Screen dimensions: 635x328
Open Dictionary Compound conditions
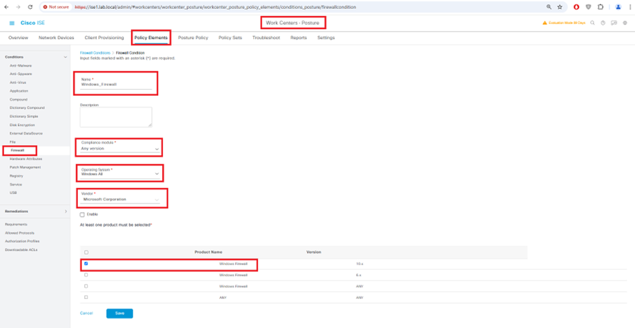[27, 108]
